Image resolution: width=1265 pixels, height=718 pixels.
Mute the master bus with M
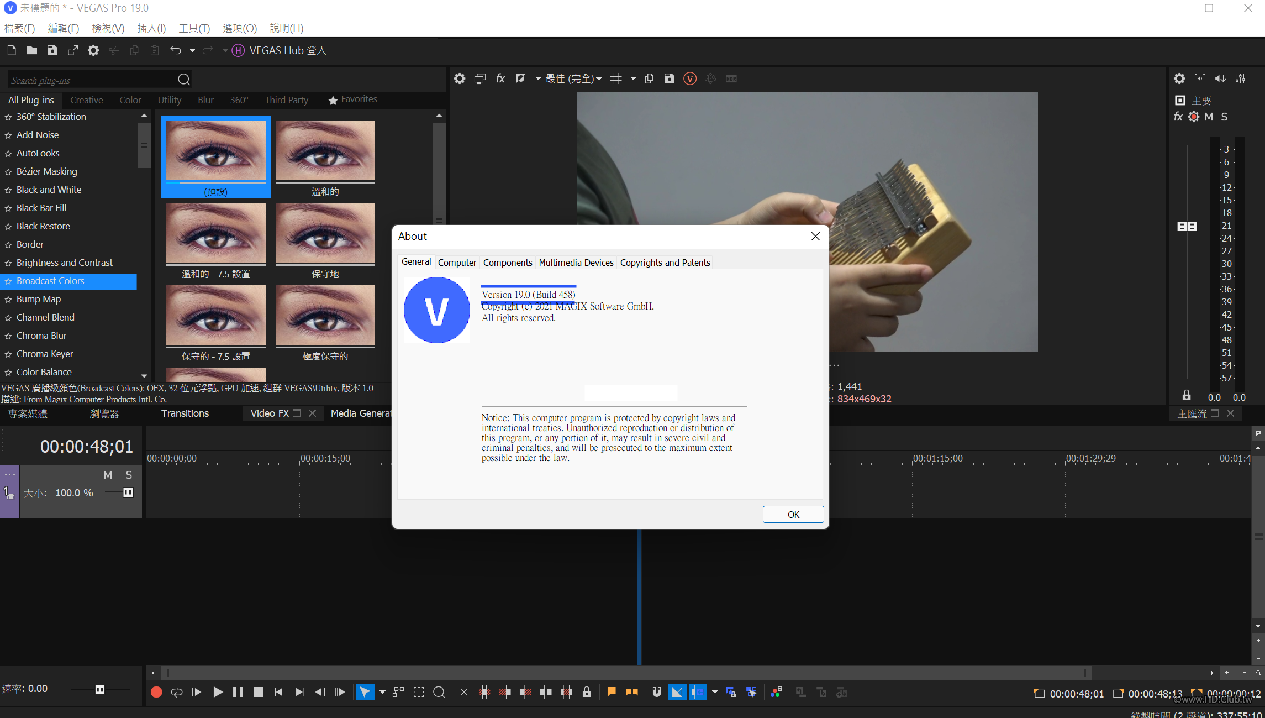pyautogui.click(x=1209, y=117)
